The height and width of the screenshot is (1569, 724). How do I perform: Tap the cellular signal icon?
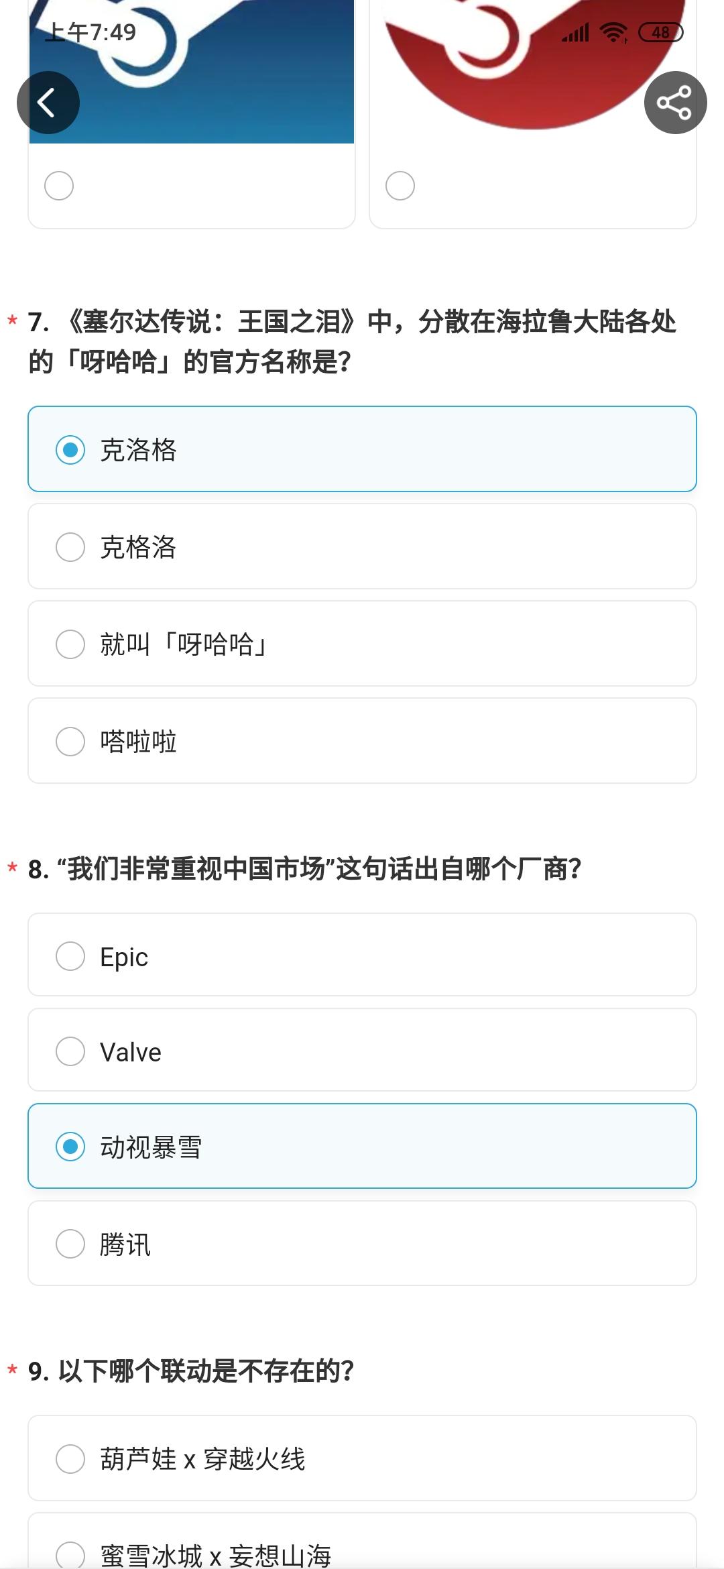[575, 32]
